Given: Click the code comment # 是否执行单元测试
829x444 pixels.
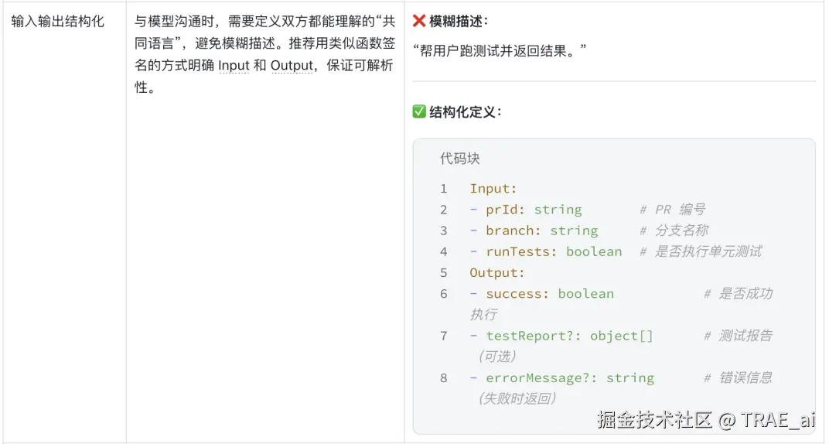Looking at the screenshot, I should (x=701, y=251).
